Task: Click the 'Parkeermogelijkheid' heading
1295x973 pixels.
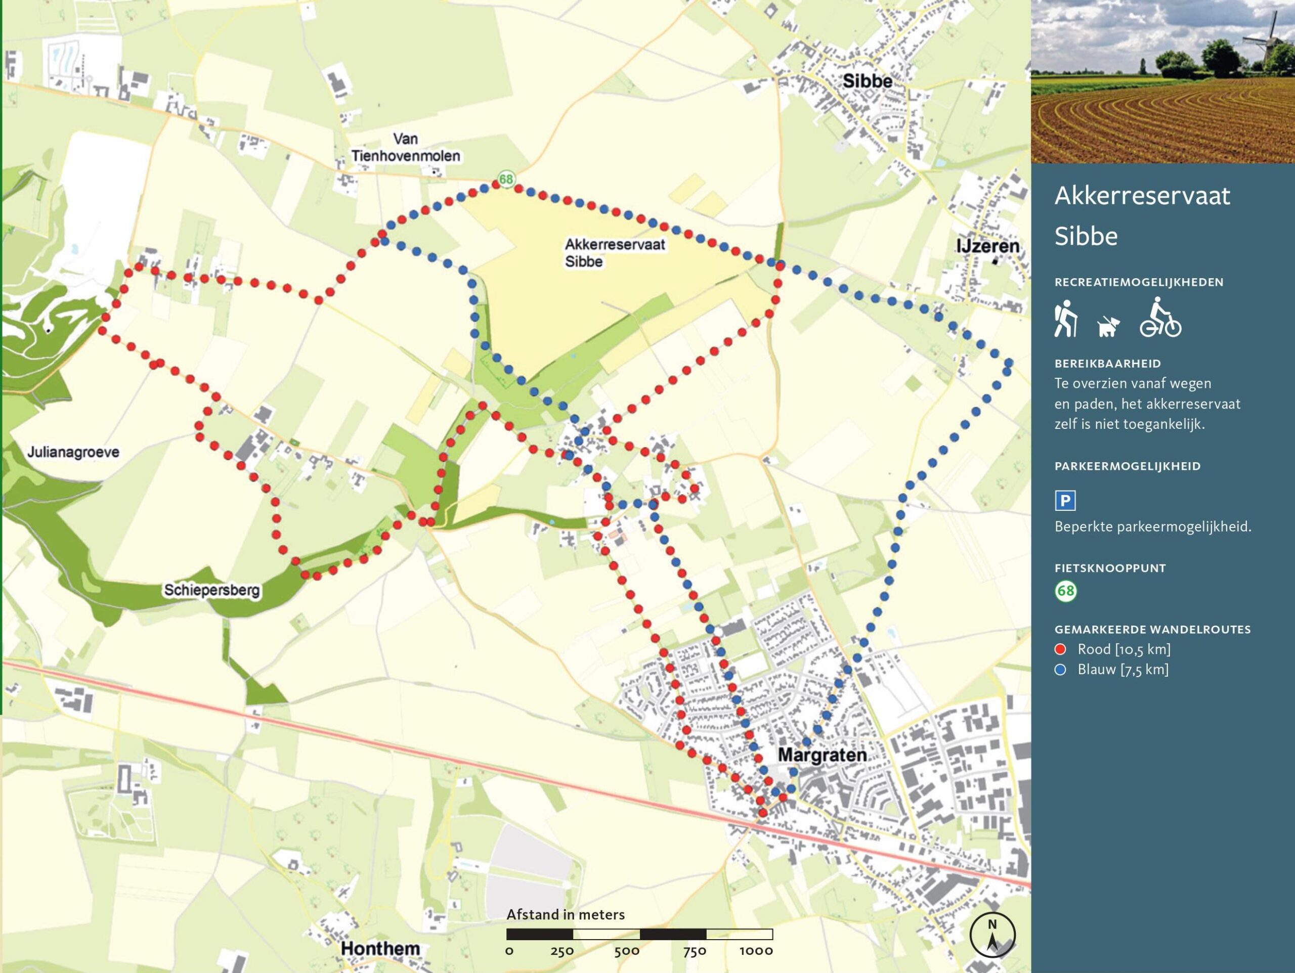Action: point(1128,467)
